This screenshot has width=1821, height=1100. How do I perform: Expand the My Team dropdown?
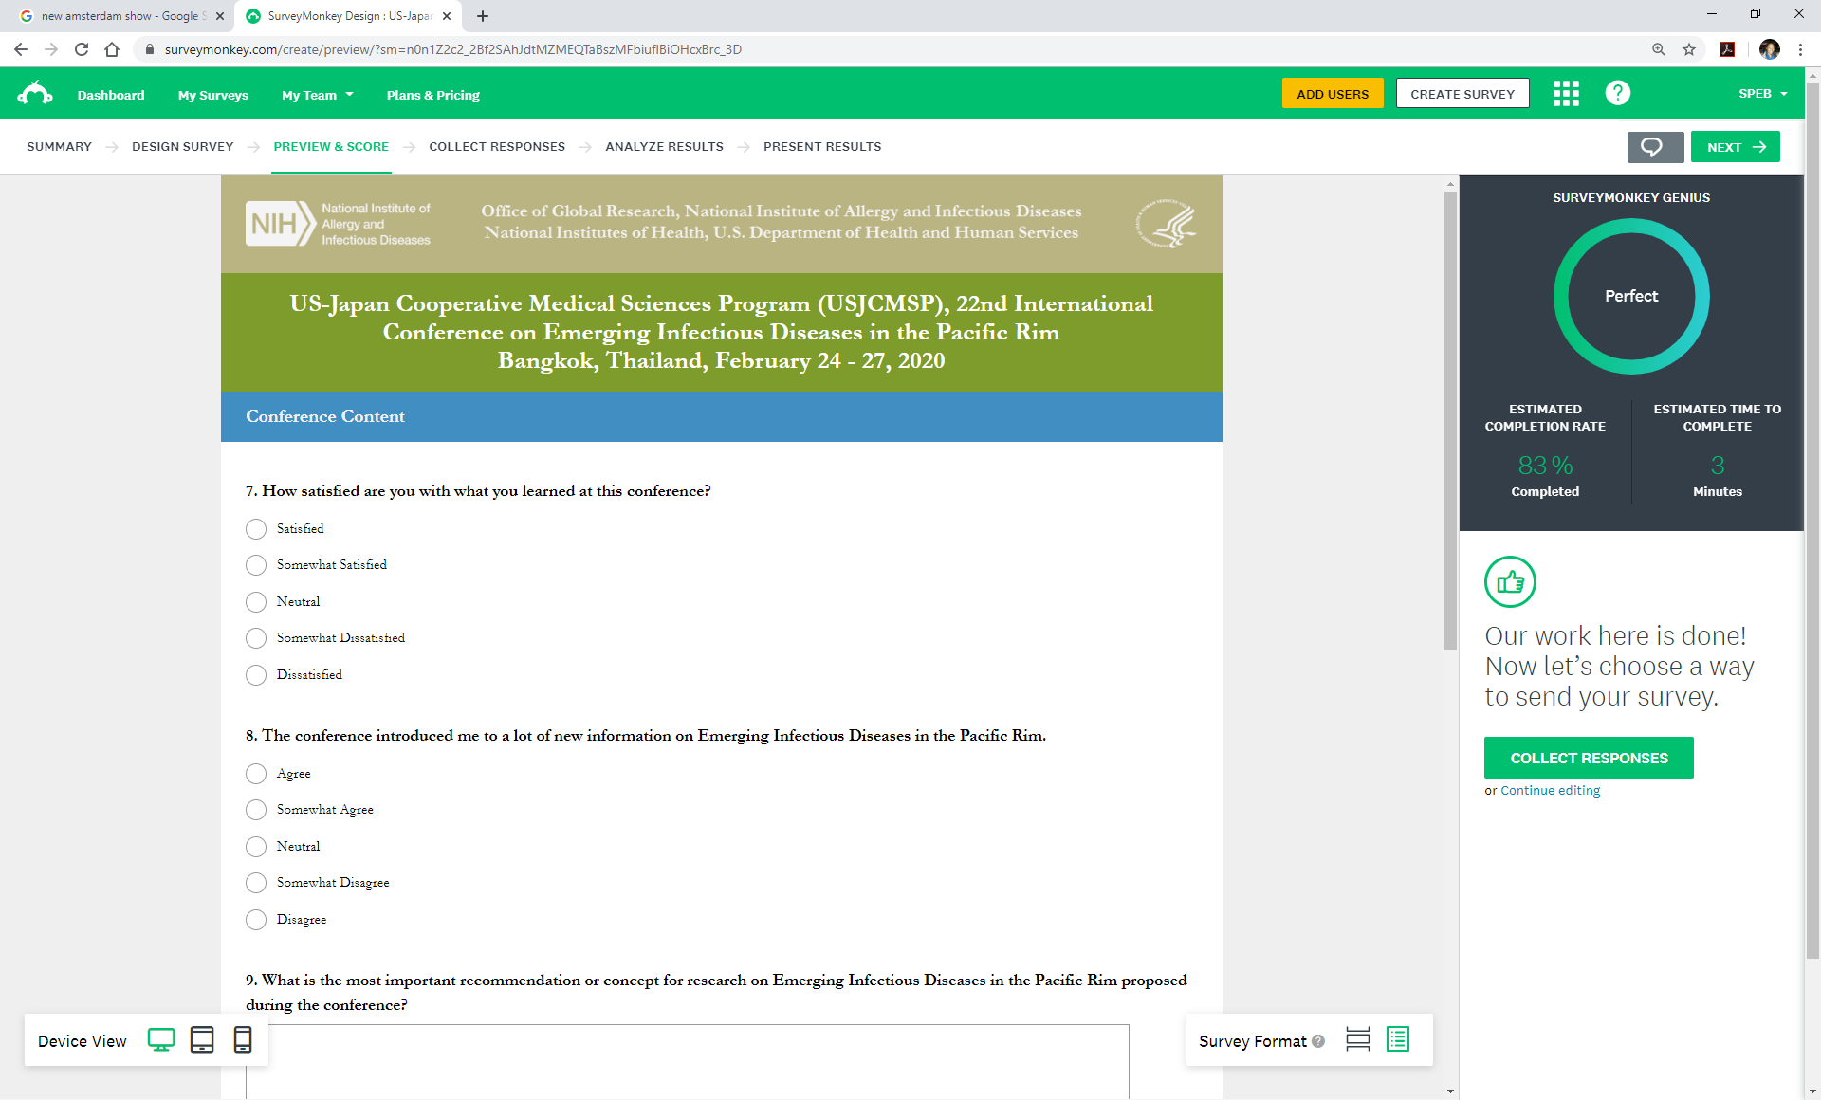pyautogui.click(x=318, y=95)
